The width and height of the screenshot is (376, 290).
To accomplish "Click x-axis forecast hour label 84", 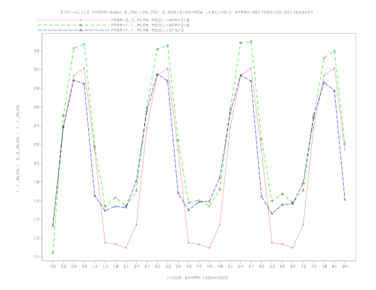I will (345, 266).
